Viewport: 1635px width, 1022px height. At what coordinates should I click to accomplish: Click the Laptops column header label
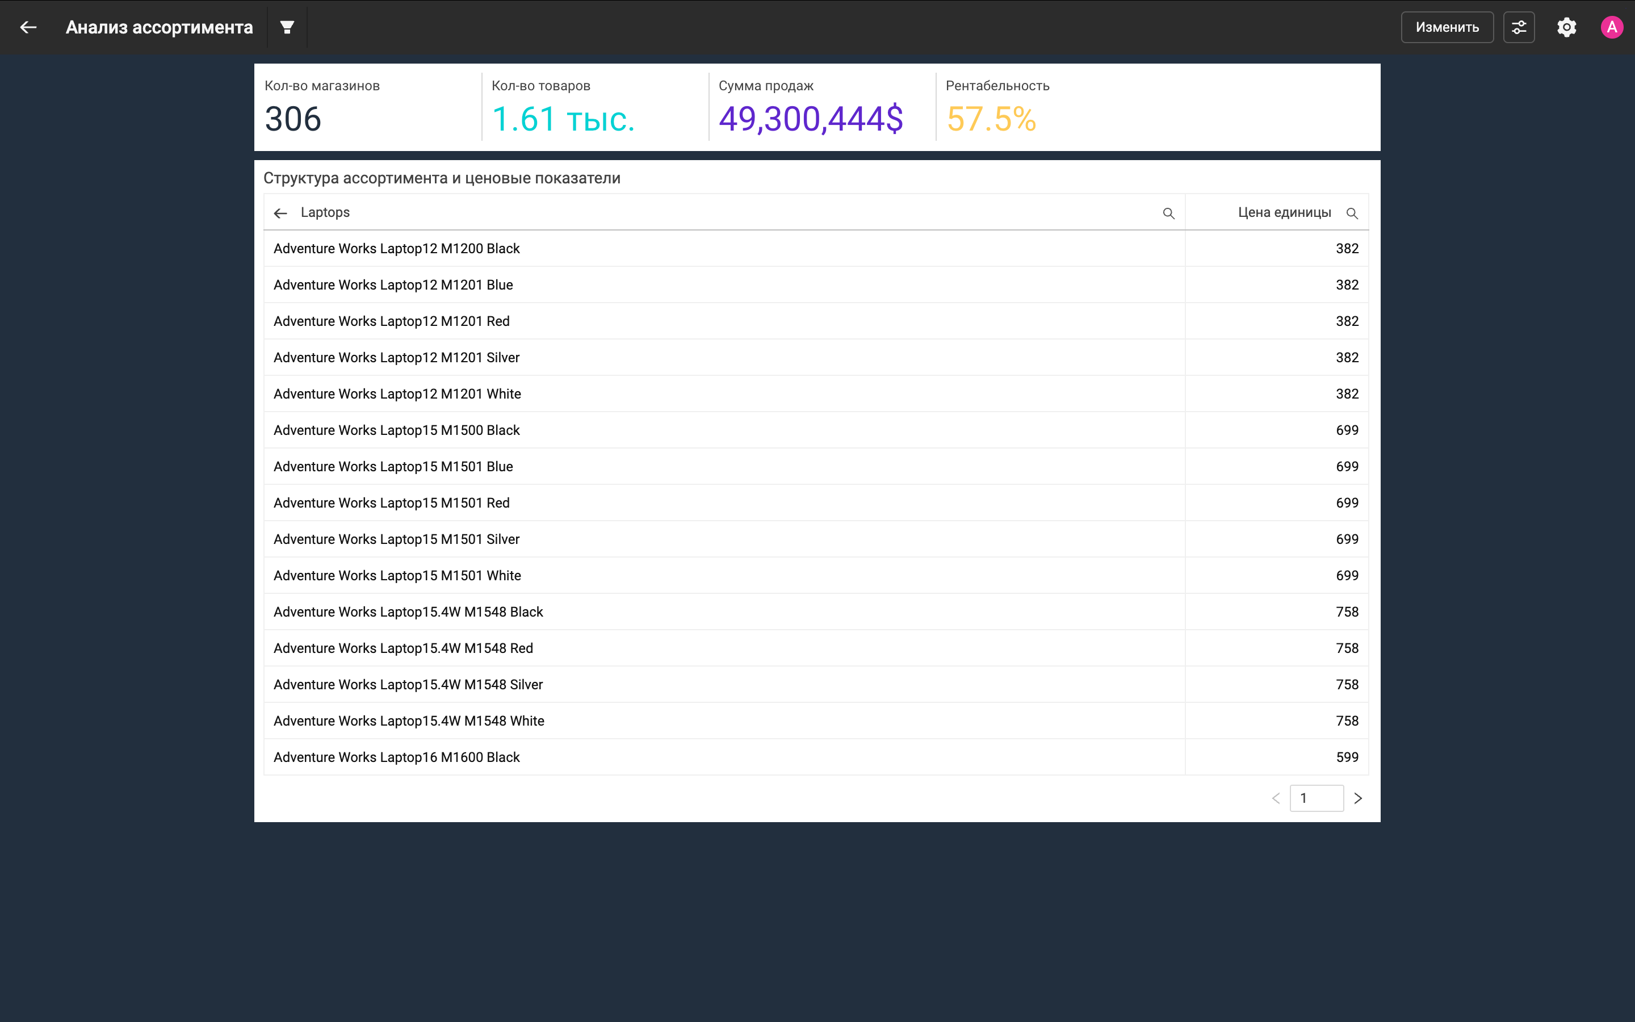[325, 212]
